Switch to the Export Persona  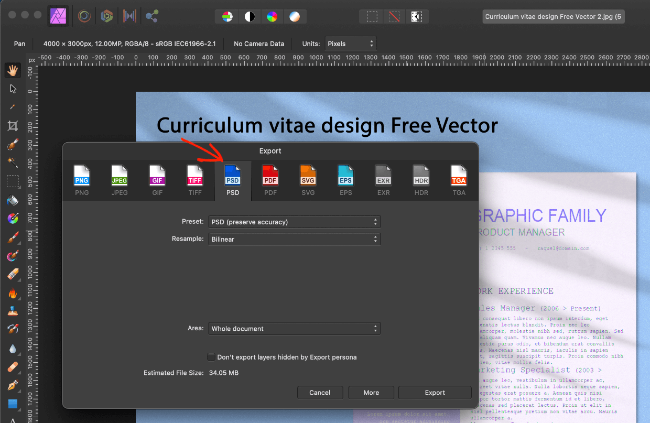pos(151,16)
